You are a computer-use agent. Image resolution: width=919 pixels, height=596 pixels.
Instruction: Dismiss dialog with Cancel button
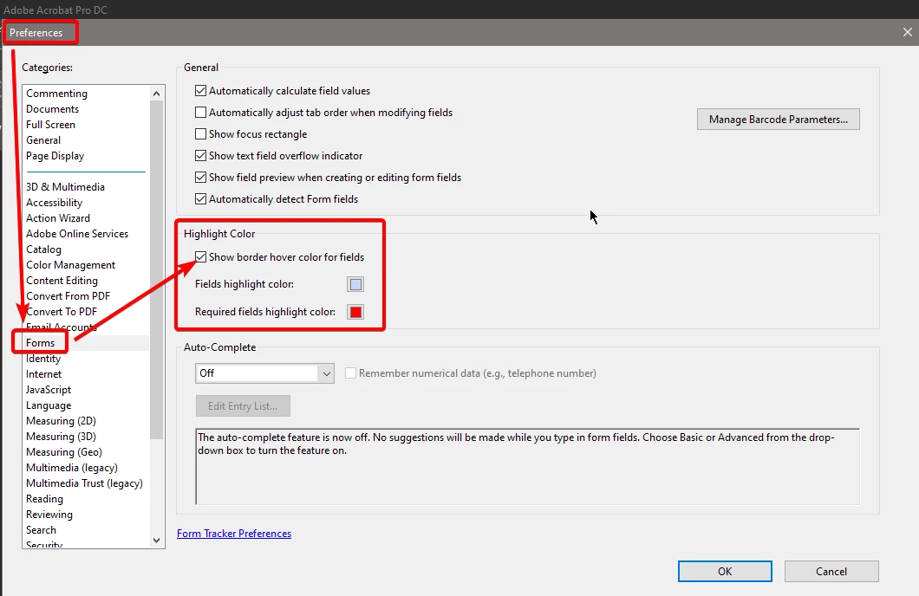(x=831, y=572)
